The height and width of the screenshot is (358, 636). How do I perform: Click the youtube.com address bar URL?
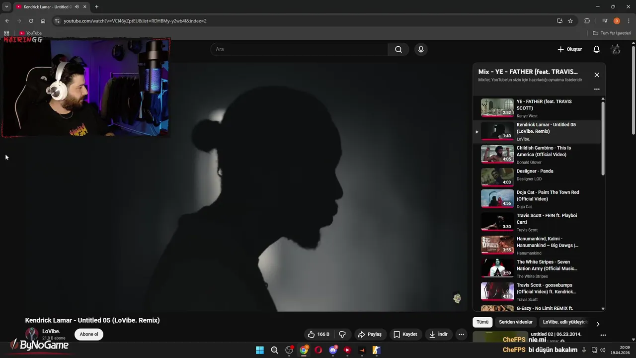tap(135, 21)
